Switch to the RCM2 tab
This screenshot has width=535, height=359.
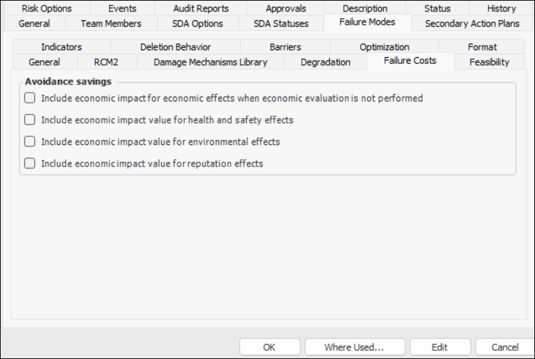(x=106, y=62)
